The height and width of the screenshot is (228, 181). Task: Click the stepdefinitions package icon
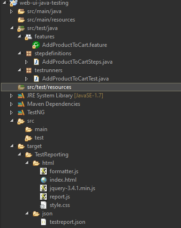[29, 53]
